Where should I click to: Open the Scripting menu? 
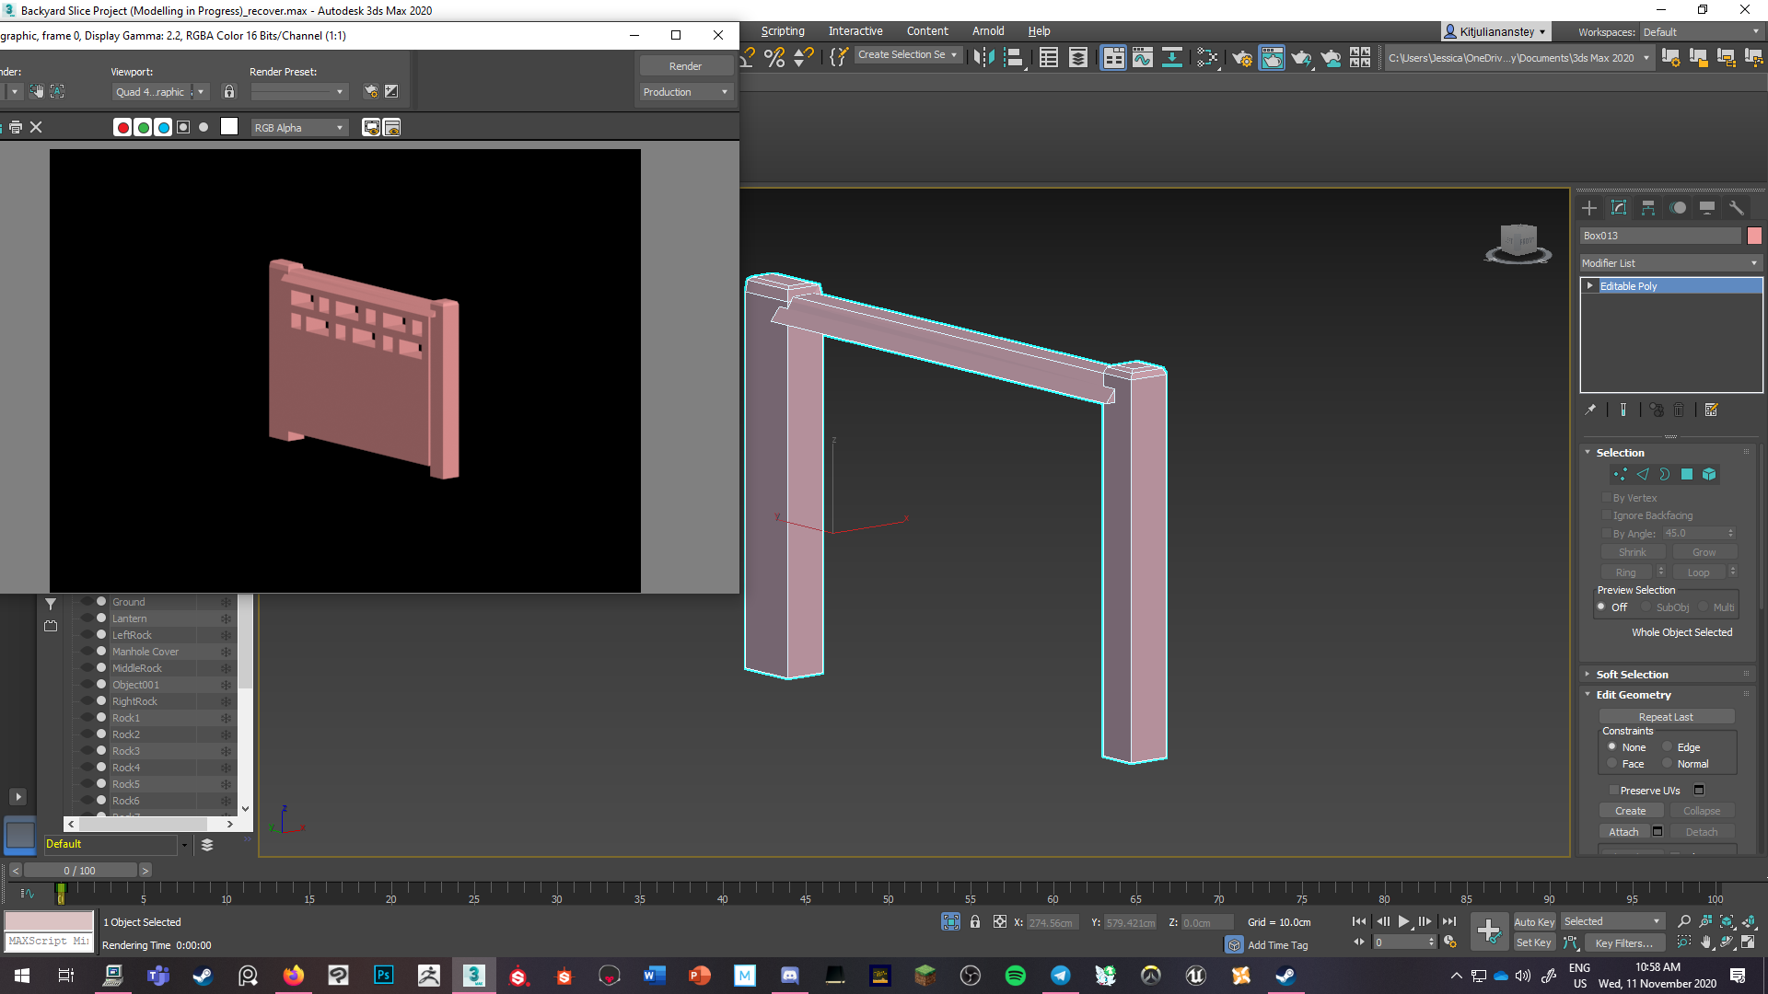coord(782,30)
